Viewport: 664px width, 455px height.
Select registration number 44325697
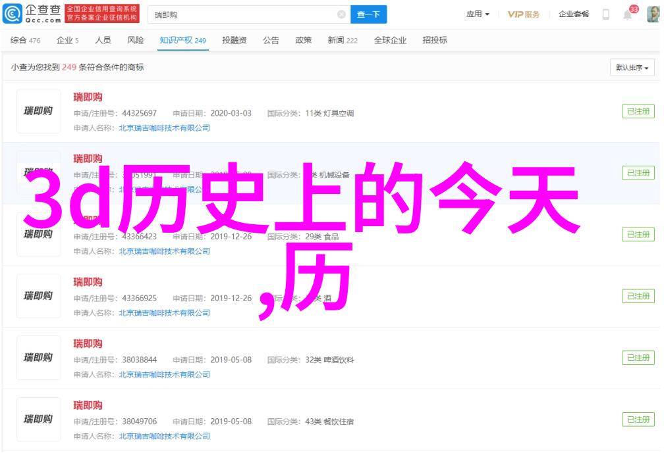point(140,113)
